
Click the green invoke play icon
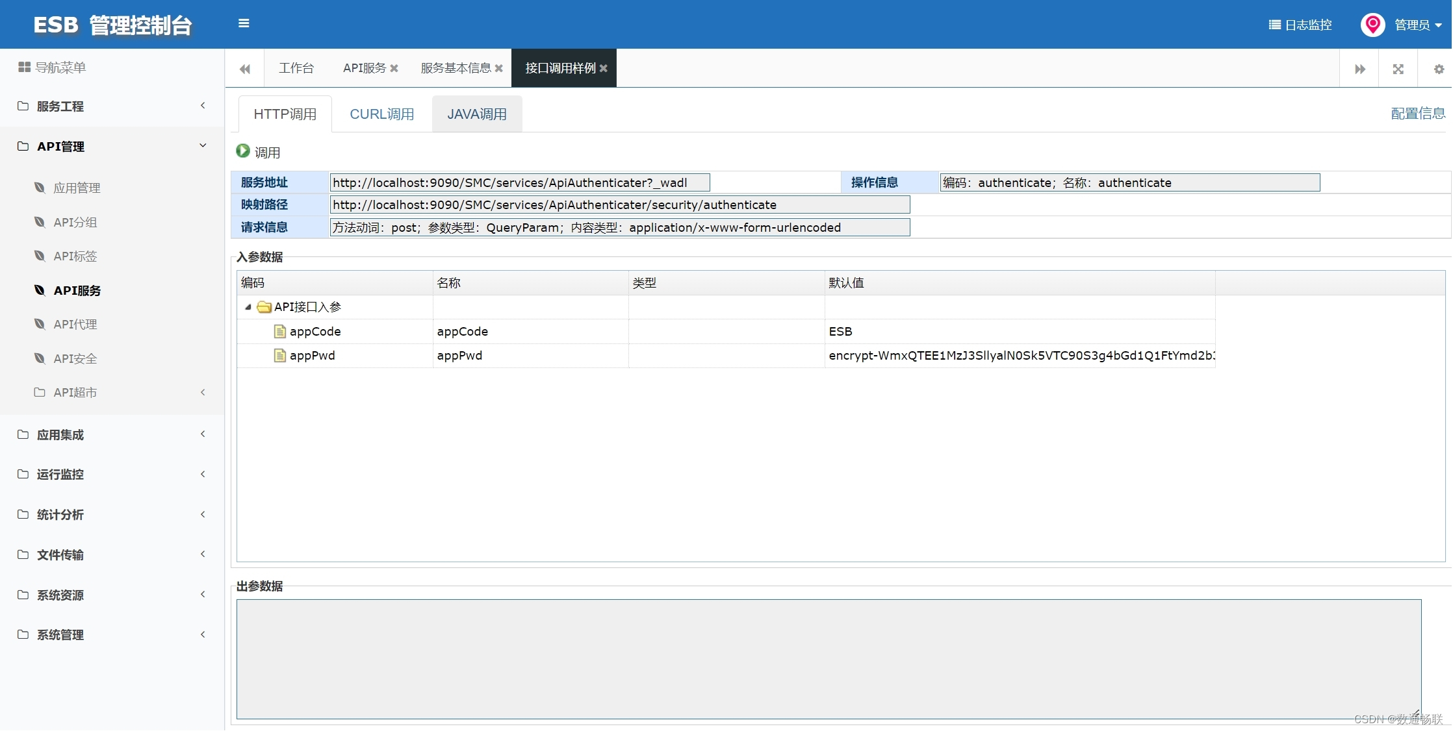click(x=243, y=151)
